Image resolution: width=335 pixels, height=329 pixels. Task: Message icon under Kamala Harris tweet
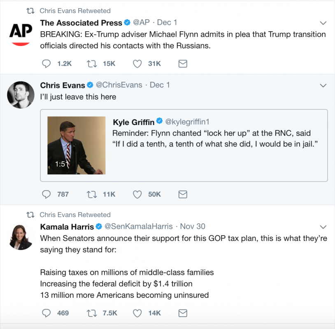tap(183, 313)
